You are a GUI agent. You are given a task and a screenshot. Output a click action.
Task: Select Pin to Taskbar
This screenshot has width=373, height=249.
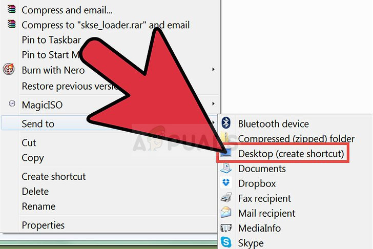pos(51,40)
